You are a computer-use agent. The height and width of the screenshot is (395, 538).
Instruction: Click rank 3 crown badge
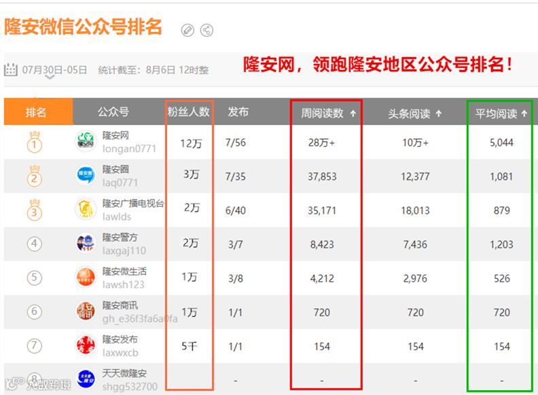click(x=35, y=210)
